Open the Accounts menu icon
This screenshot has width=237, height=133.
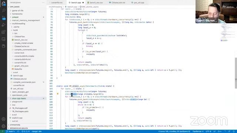click(3, 119)
